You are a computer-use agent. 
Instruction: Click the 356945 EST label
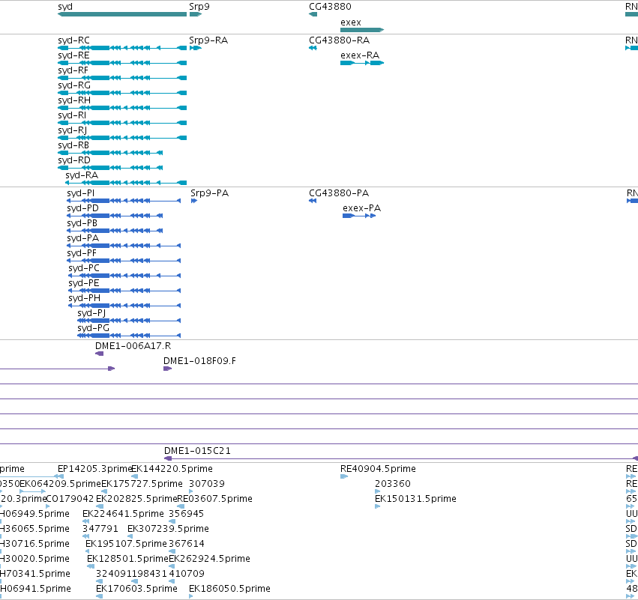[187, 514]
